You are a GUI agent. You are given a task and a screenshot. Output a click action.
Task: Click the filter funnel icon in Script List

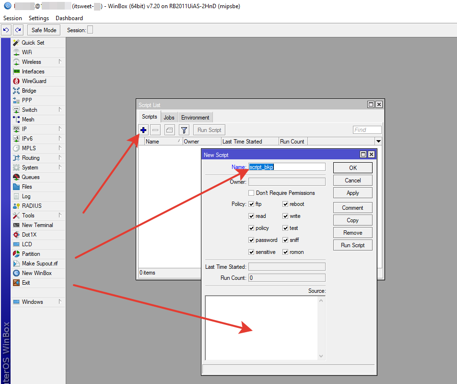coord(184,130)
